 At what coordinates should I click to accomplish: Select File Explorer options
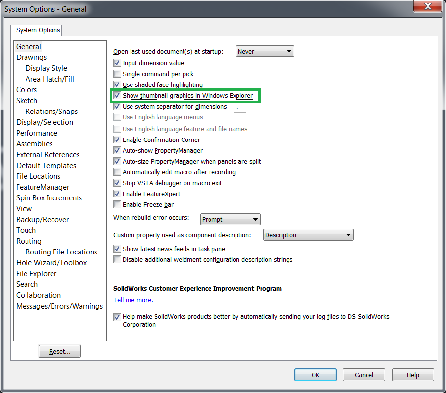tap(36, 274)
